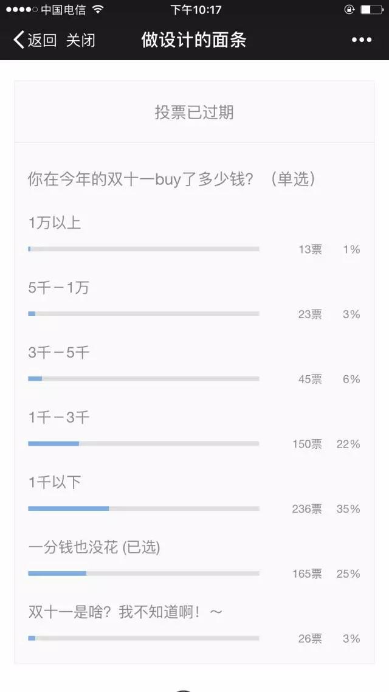This screenshot has height=692, width=389.
Task: Tap the WiFi status icon
Action: coord(98,10)
